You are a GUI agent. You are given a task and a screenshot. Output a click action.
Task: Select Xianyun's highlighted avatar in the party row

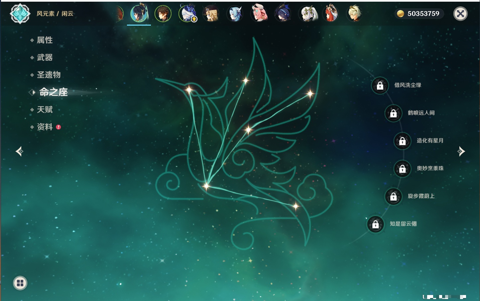pos(139,13)
